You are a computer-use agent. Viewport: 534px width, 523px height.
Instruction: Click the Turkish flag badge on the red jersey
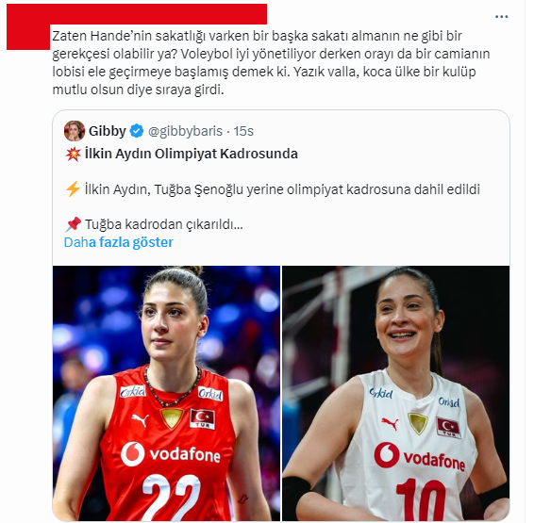[x=202, y=419]
